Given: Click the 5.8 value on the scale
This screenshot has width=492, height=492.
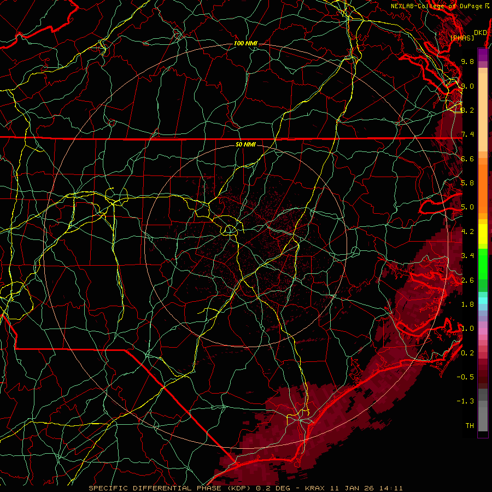Looking at the screenshot, I should (467, 183).
